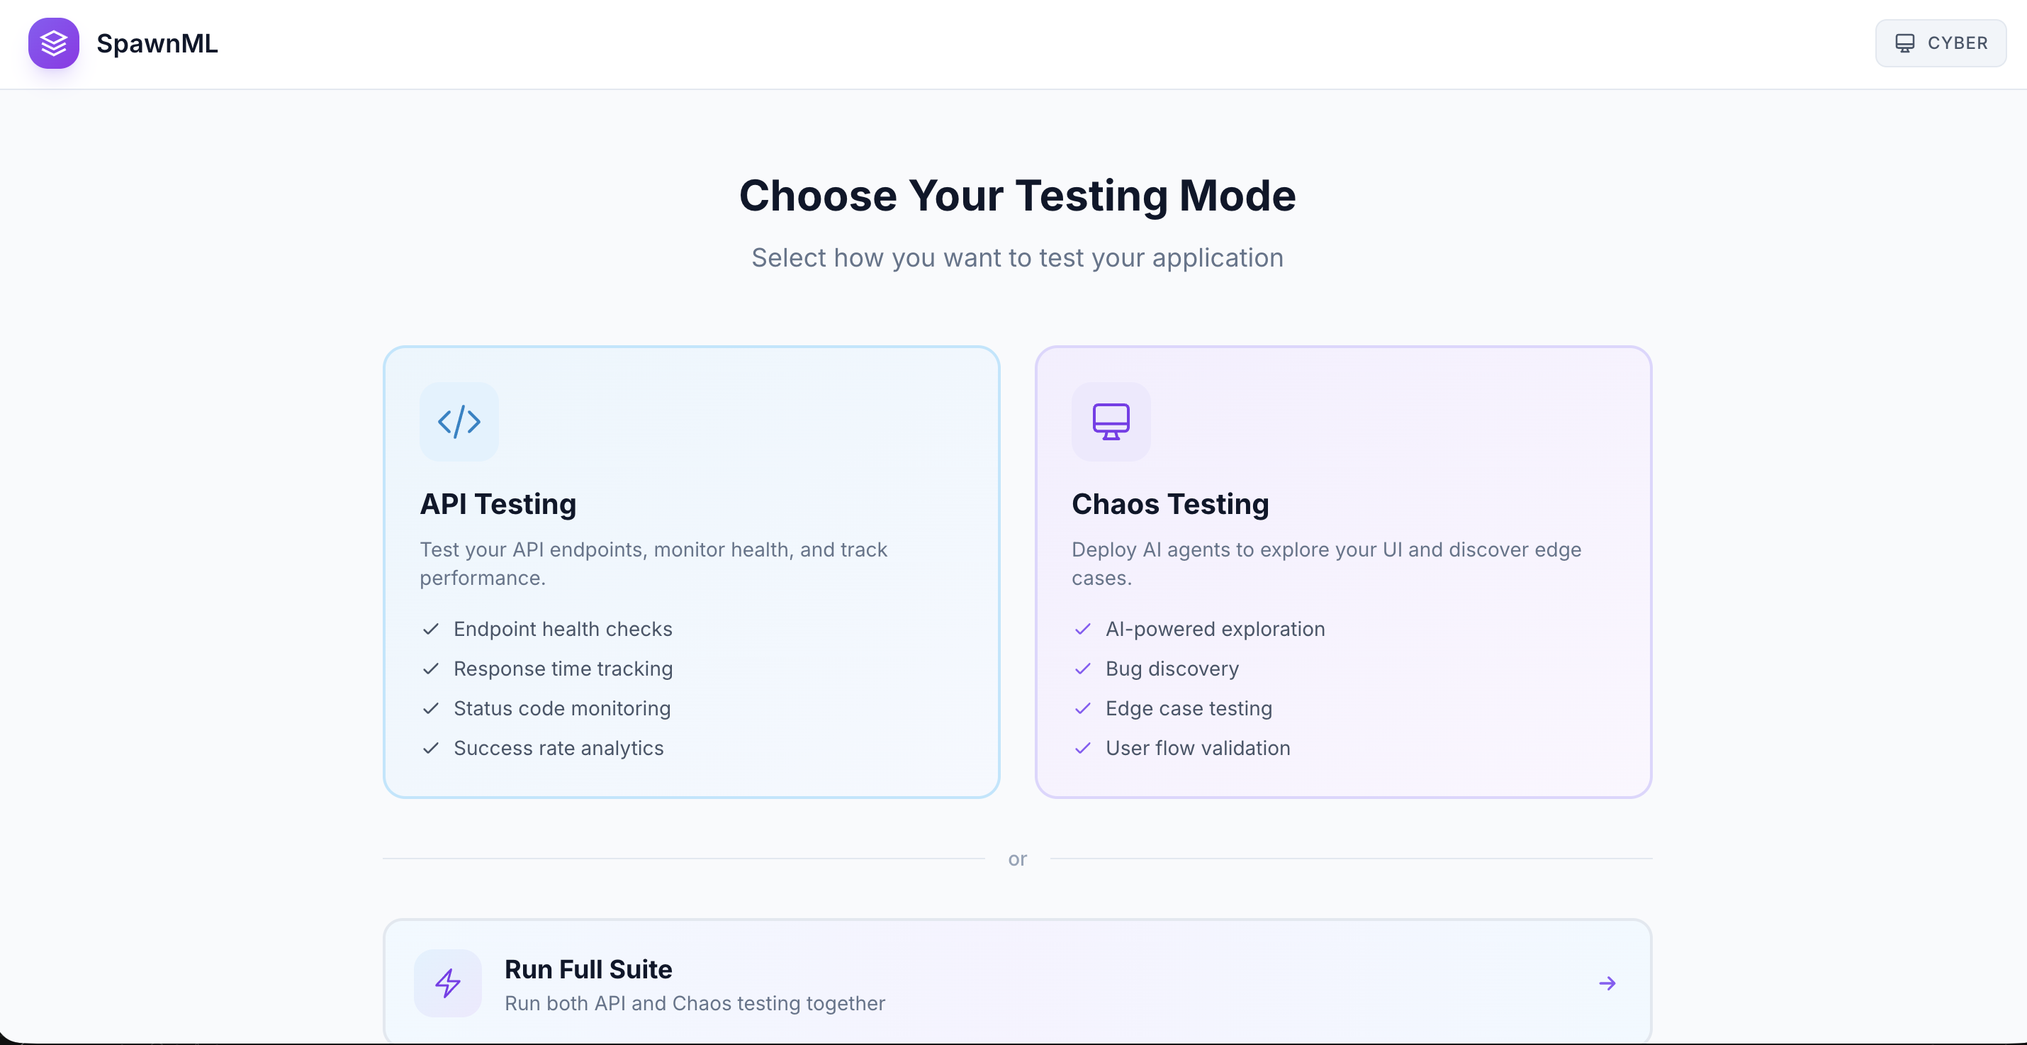Click the SpawnML layers logo icon
This screenshot has width=2027, height=1045.
pos(52,43)
